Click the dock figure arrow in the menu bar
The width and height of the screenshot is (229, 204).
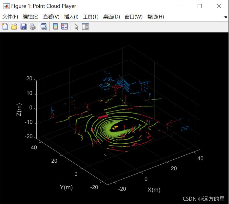point(225,17)
